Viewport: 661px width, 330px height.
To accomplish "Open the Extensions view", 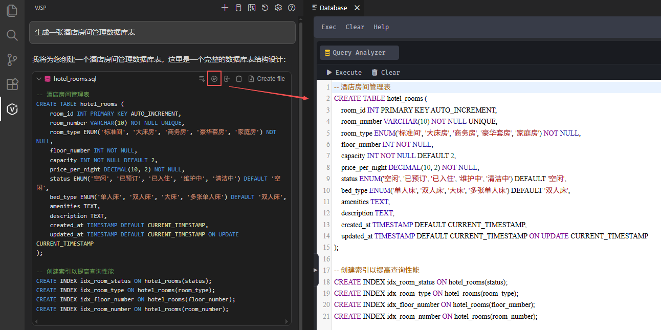I will click(x=12, y=84).
